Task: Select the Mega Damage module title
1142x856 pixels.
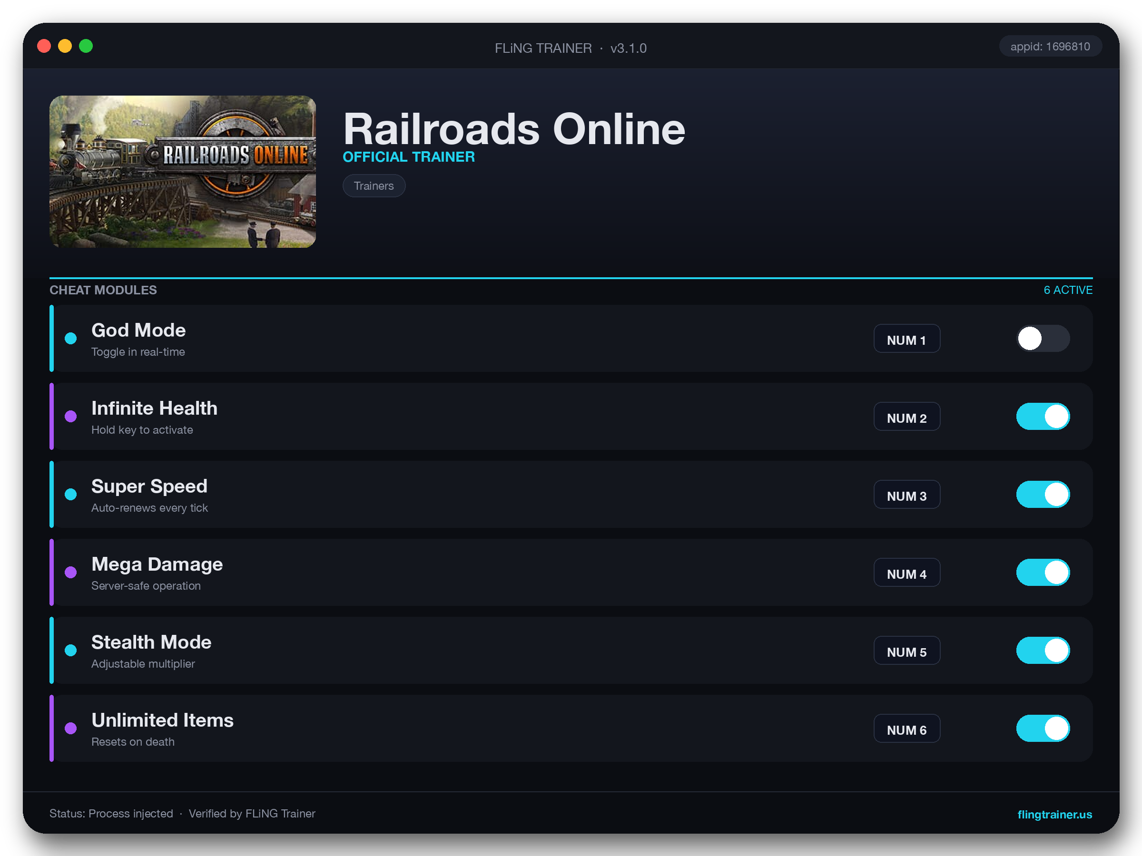Action: coord(157,564)
